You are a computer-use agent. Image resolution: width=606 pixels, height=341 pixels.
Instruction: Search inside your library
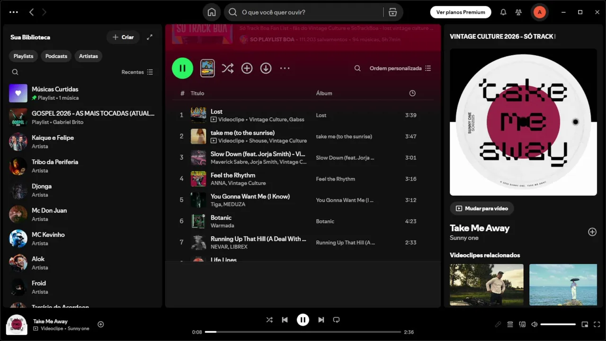point(15,72)
